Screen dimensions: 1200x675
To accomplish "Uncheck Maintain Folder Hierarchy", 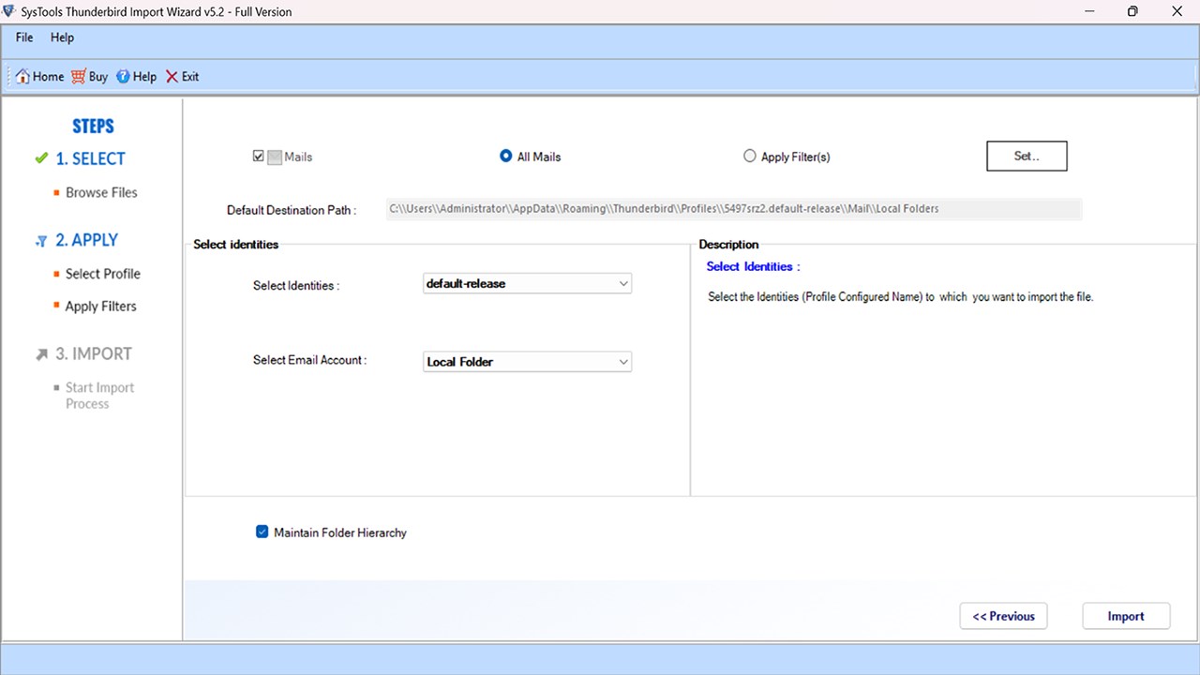I will coord(262,532).
